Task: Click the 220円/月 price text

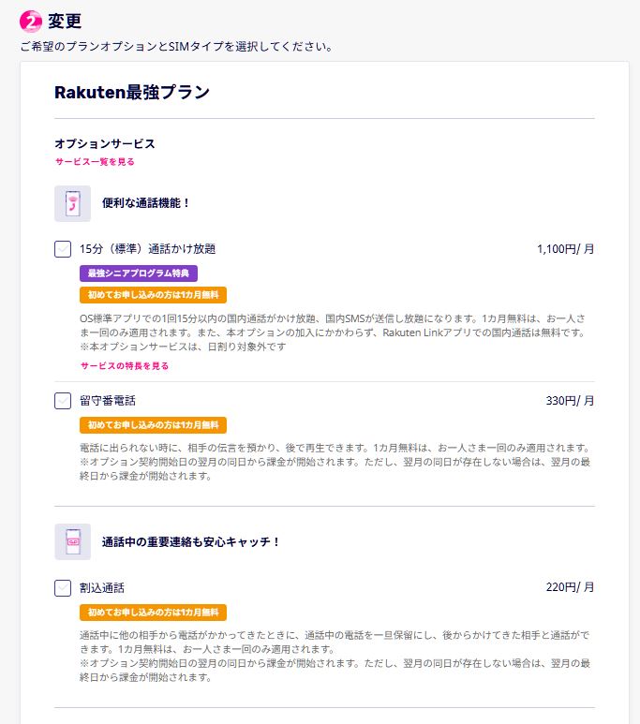Action: [x=570, y=587]
